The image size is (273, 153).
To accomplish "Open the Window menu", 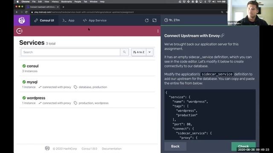I will [93, 2].
